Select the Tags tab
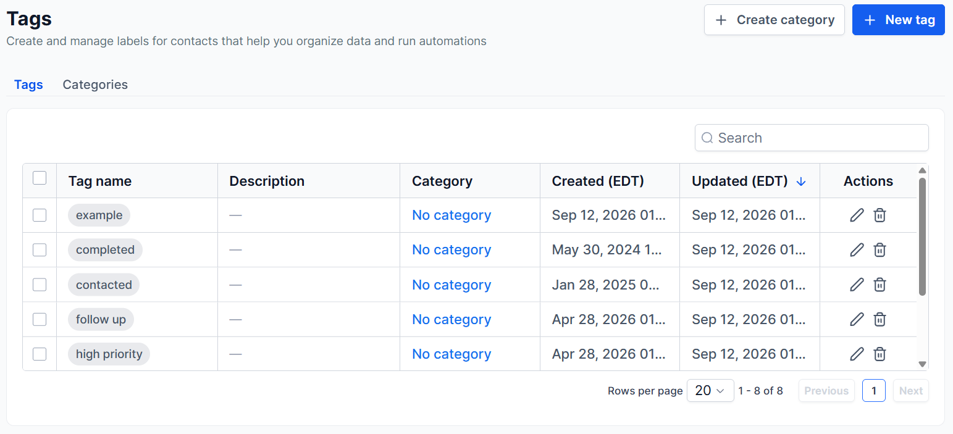Screen dimensions: 953x434 coord(28,85)
